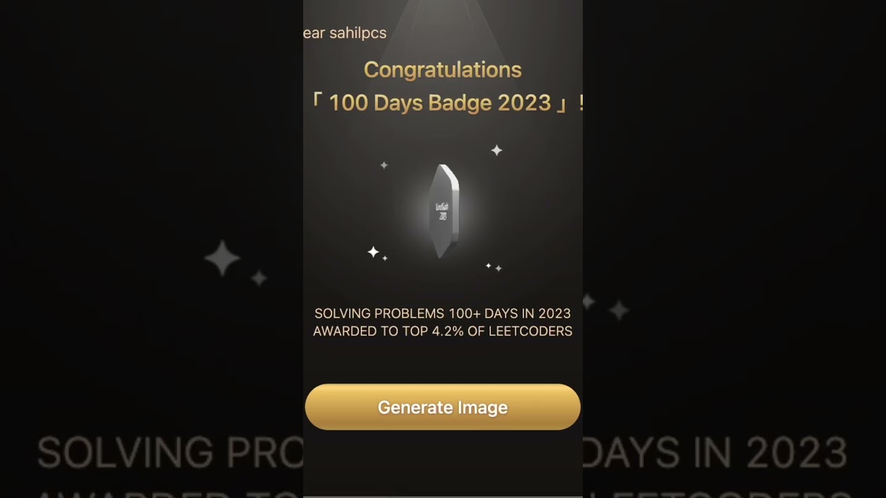This screenshot has height=498, width=886.
Task: Select the silver LeetCode 2023 badge
Action: click(444, 212)
